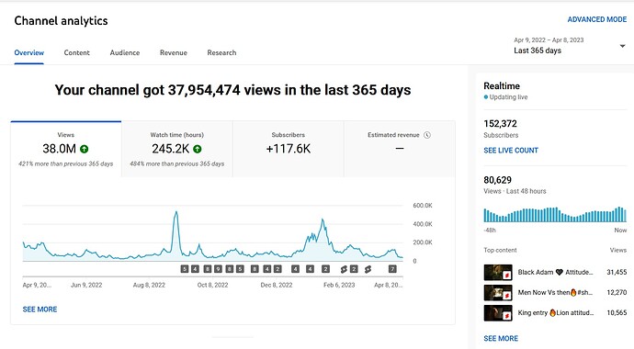This screenshot has width=634, height=349.
Task: Click the 12,270 views count
Action: tap(617, 292)
